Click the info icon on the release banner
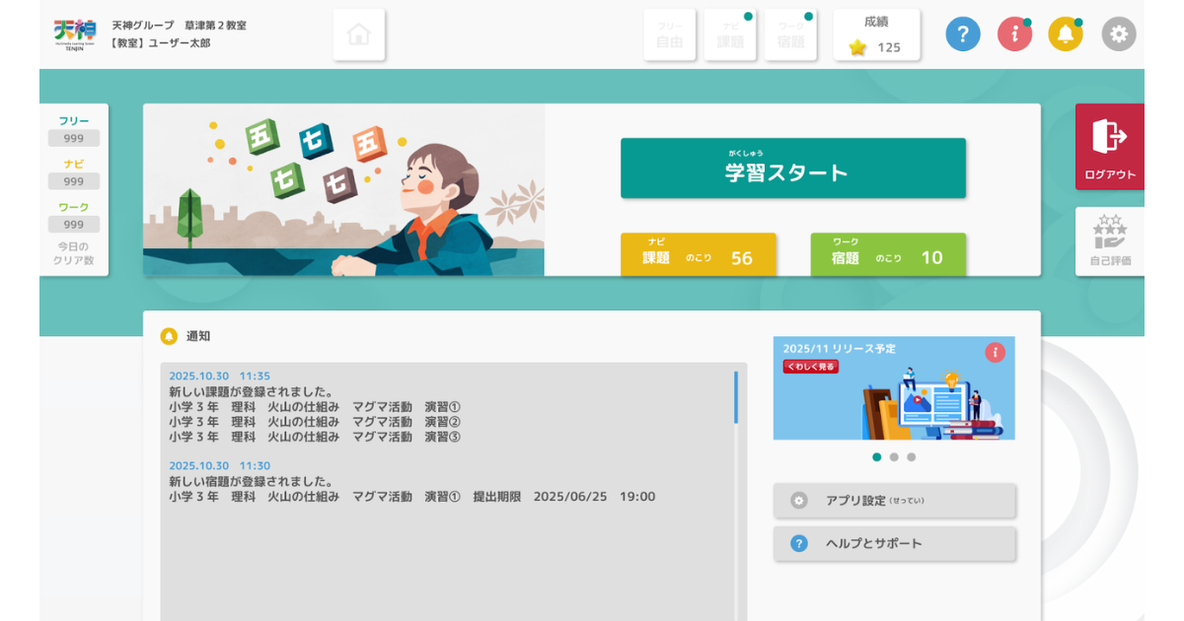 (x=997, y=352)
